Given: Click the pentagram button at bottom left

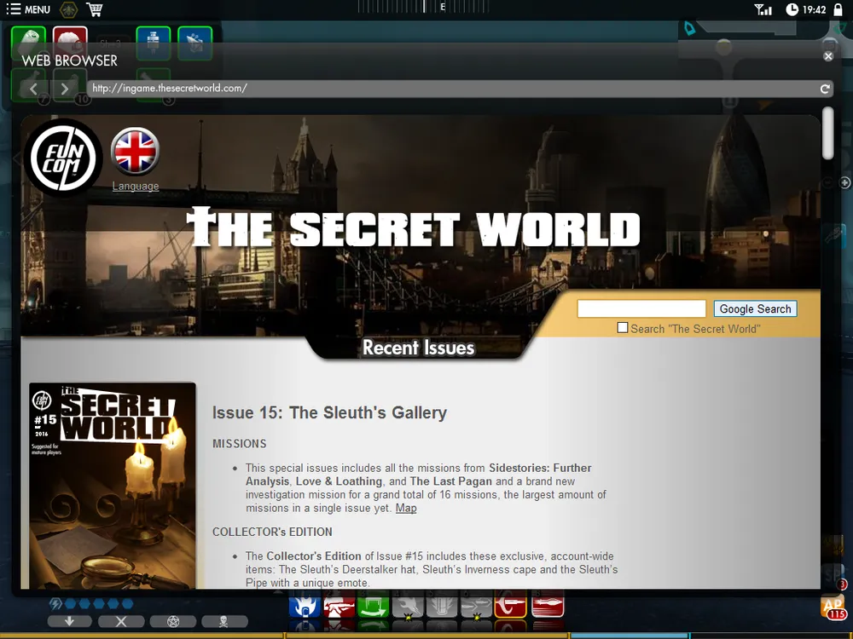Looking at the screenshot, I should pos(173,621).
